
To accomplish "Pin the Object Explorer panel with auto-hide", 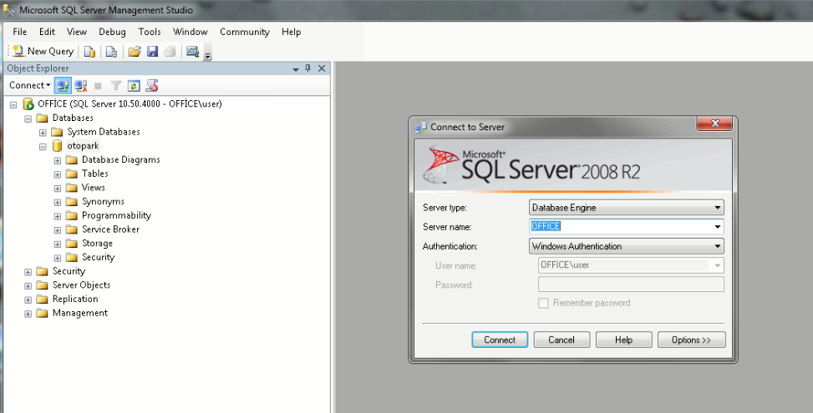I will 307,68.
